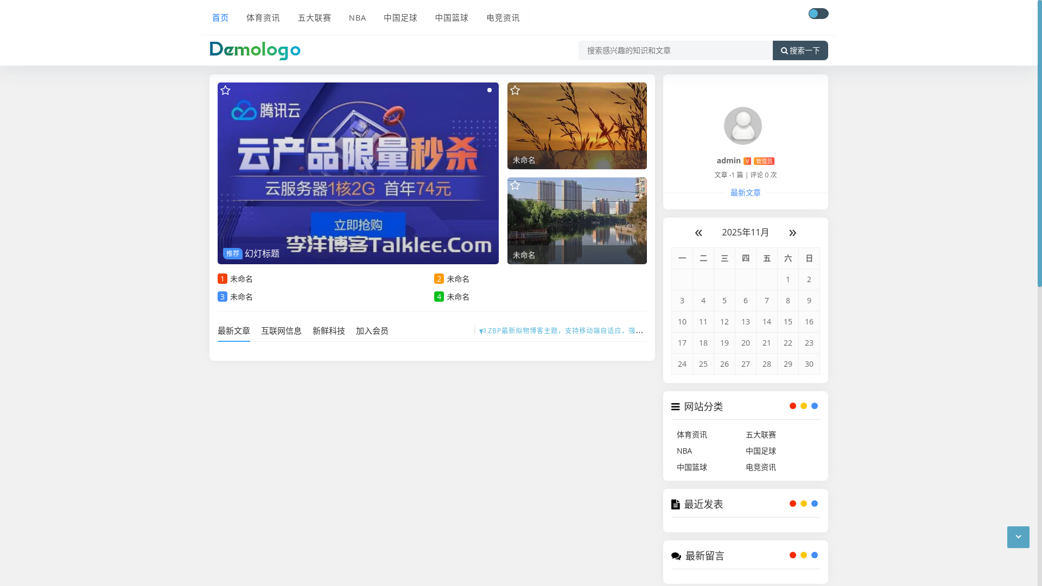Click the 推荐 tag on the slide
Viewport: 1042px width, 586px height.
click(x=233, y=253)
